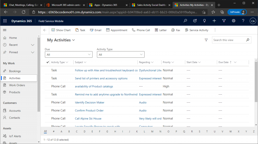The width and height of the screenshot is (258, 144).
Task: Click the search magnifier in top bar
Action: [x=185, y=21]
